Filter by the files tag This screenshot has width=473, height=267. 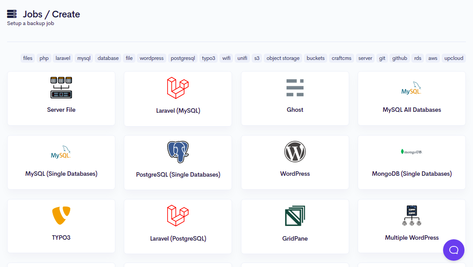[28, 58]
